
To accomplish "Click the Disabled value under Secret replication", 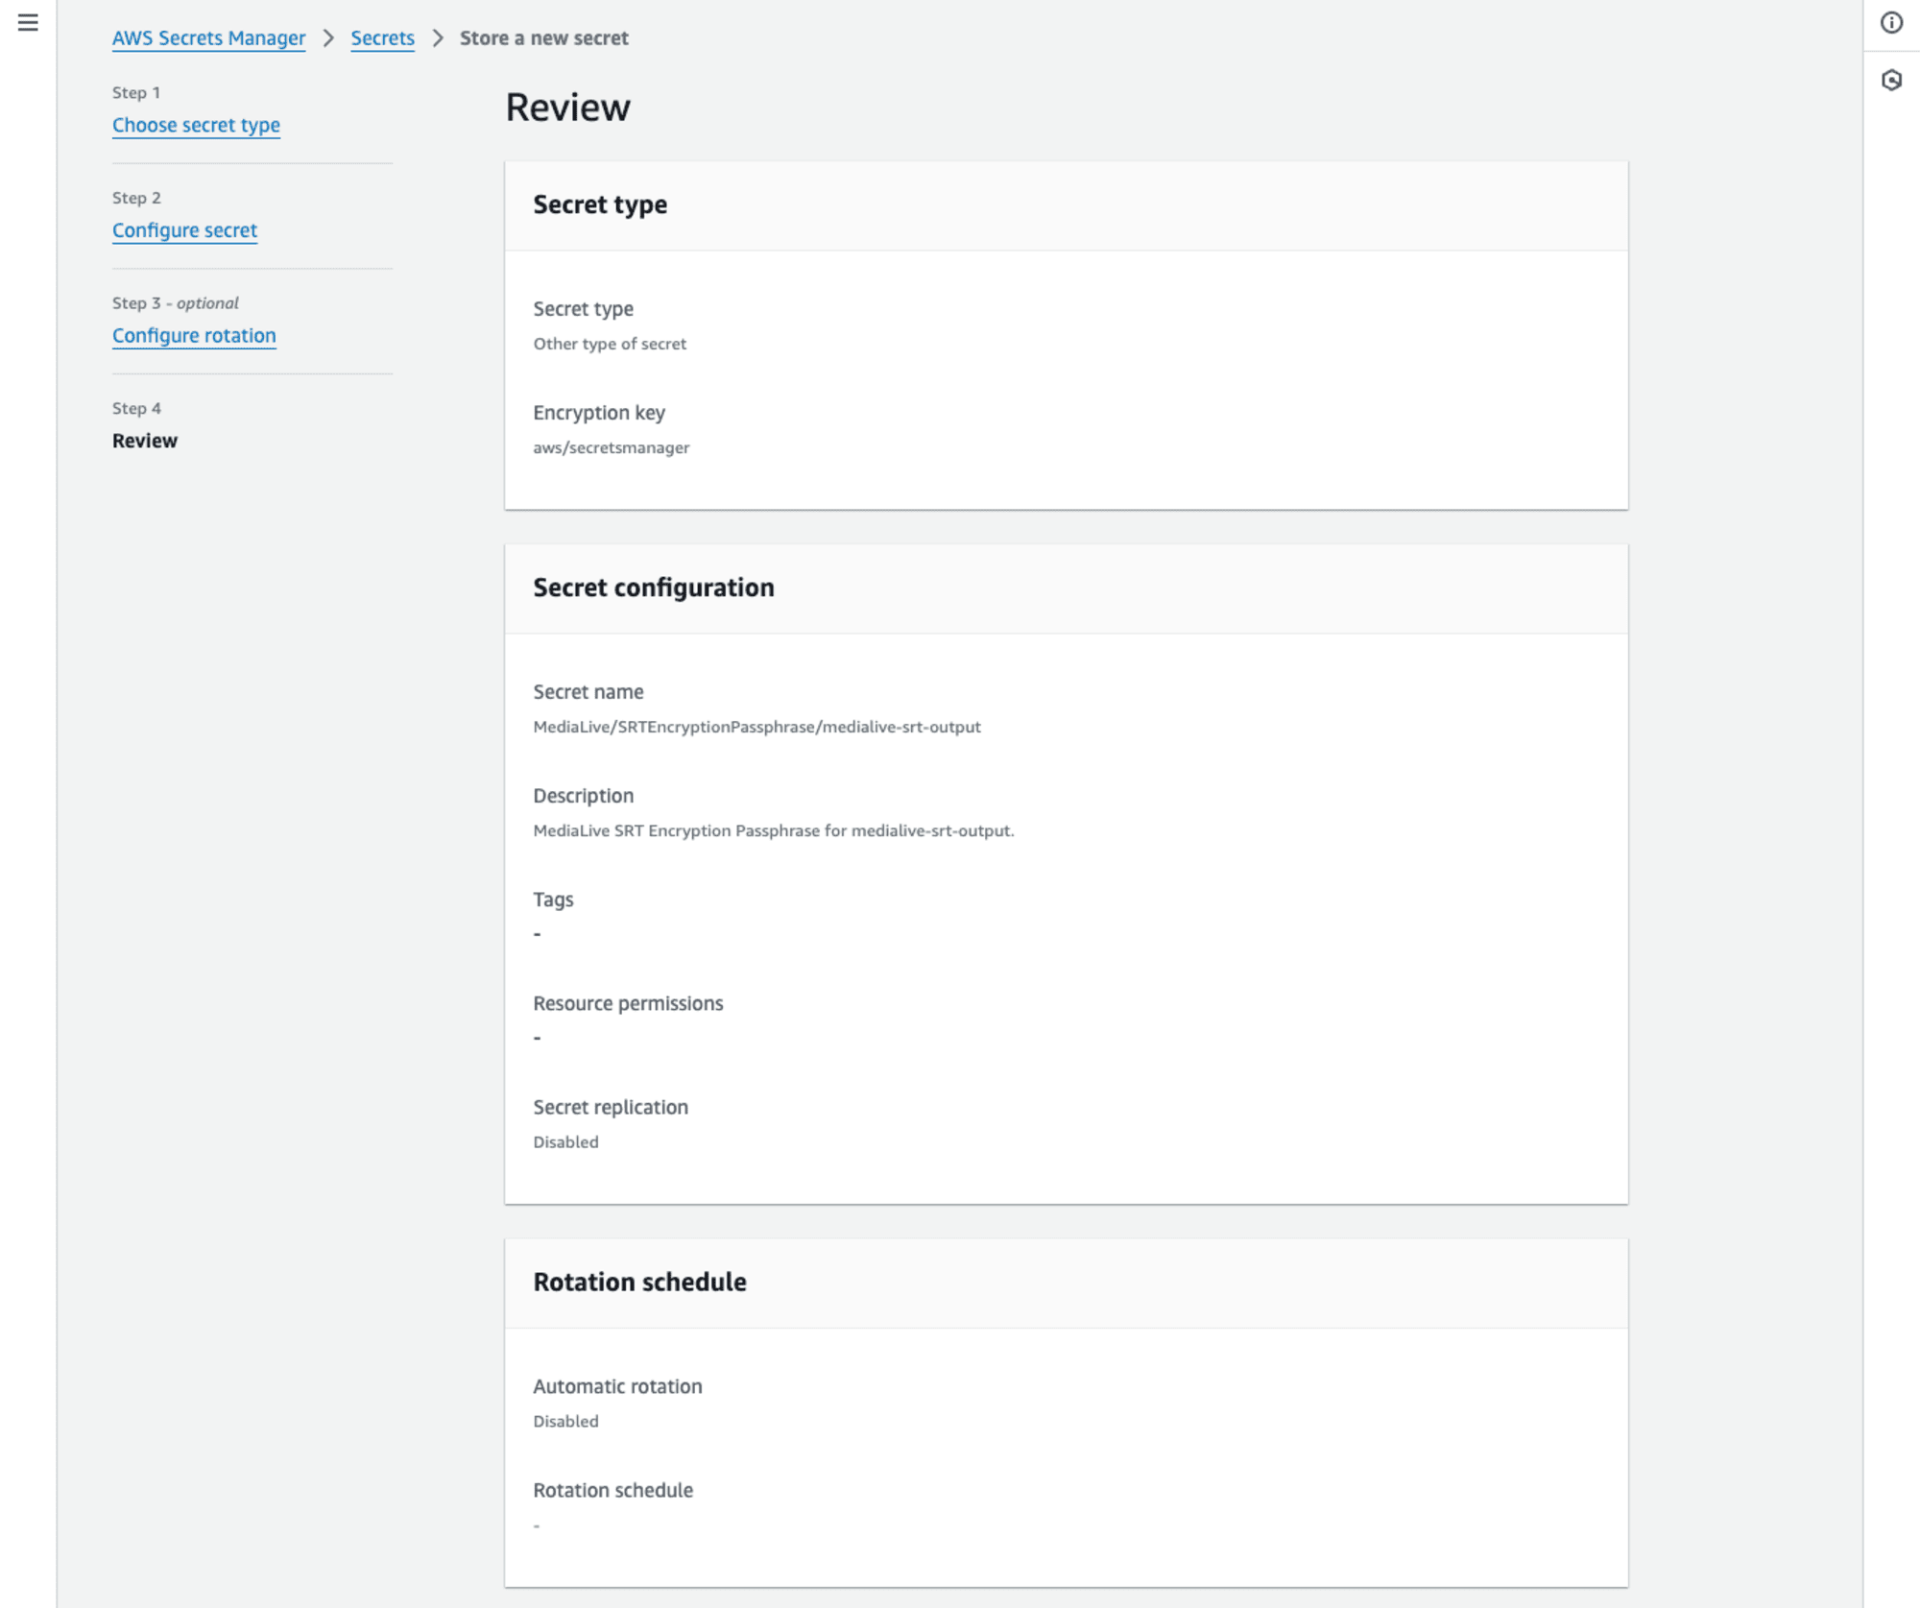I will (x=565, y=1141).
